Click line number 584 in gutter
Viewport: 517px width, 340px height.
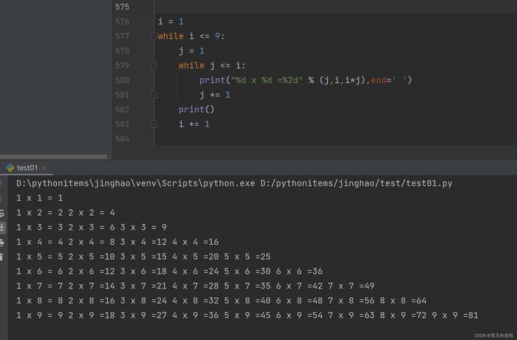[x=122, y=139]
